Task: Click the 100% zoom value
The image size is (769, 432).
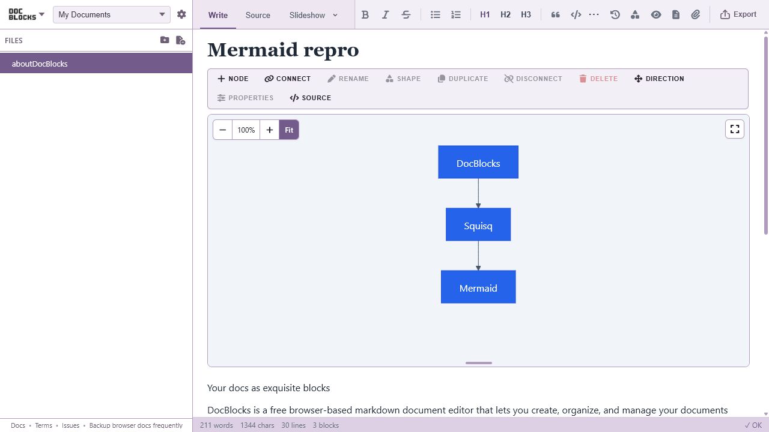Action: (246, 130)
